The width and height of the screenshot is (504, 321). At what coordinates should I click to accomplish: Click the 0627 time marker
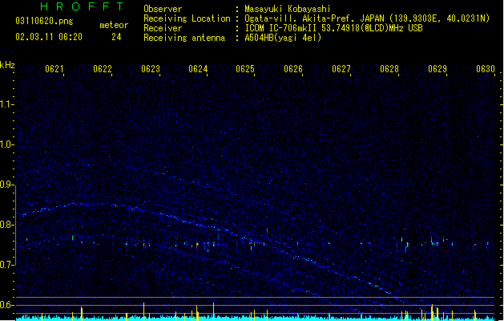tap(341, 69)
